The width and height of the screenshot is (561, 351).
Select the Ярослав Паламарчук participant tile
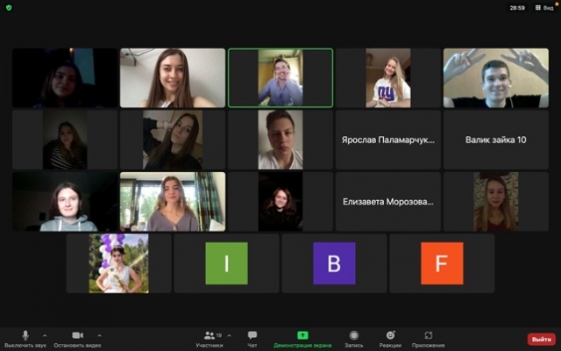pos(388,140)
